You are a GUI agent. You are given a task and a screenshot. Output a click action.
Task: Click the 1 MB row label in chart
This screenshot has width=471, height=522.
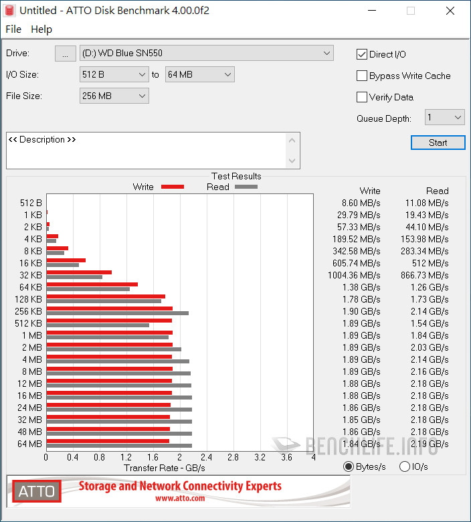click(32, 335)
